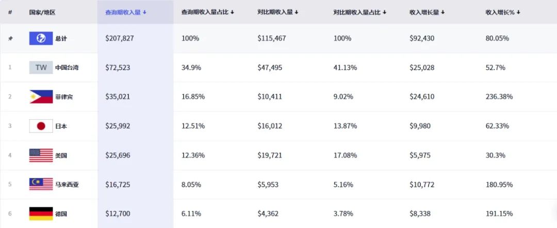Sort by 对比期收入量占比 column

click(360, 12)
